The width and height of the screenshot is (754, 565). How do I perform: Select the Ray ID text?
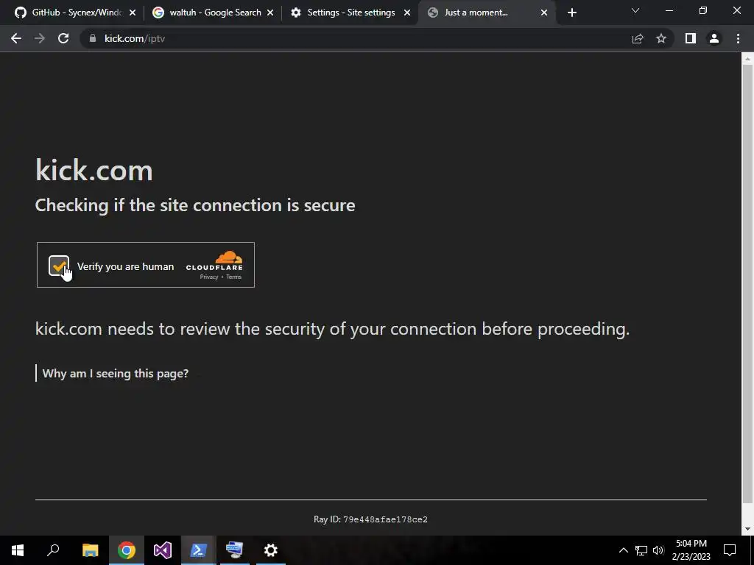(370, 519)
